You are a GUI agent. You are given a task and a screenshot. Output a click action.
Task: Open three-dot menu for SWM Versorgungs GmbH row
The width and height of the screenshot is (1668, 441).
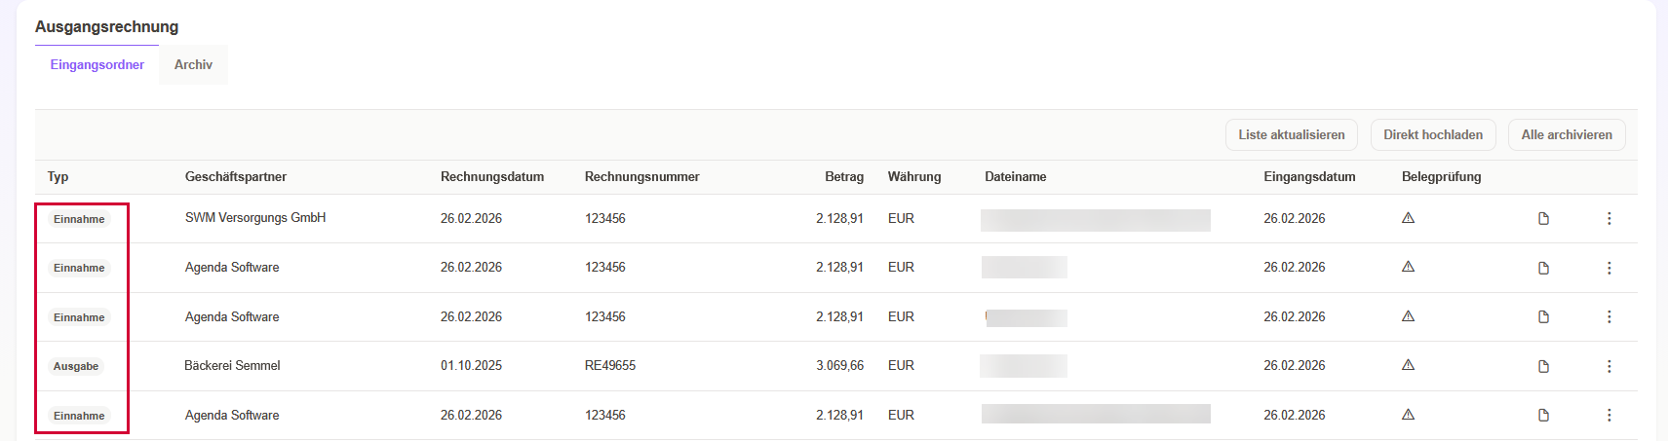tap(1609, 219)
